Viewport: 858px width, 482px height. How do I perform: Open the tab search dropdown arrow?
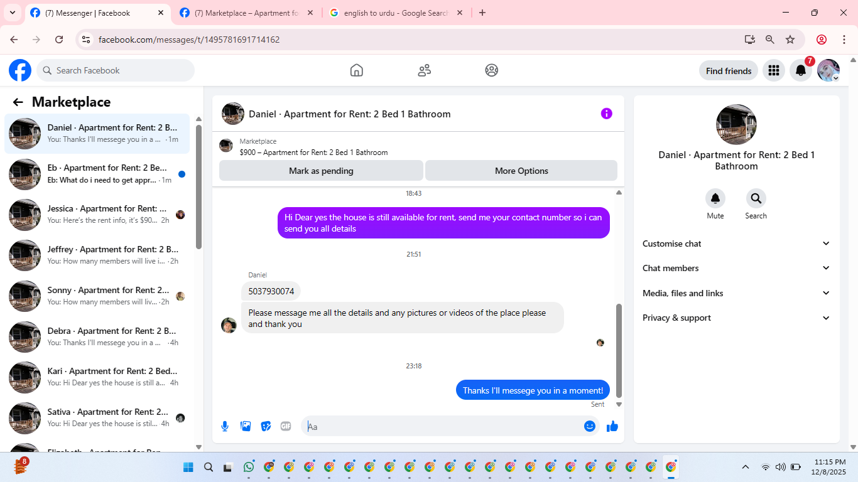[12, 13]
